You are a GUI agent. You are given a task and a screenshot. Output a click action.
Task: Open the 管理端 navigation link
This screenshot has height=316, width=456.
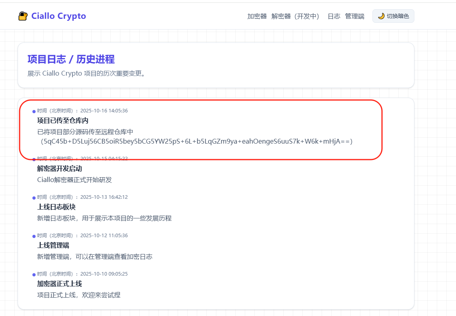click(x=354, y=16)
